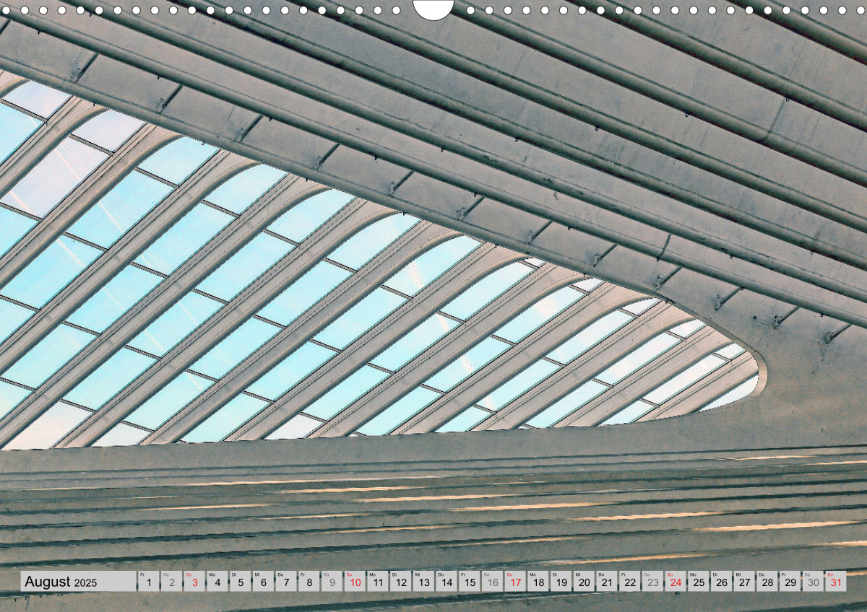The image size is (867, 612).
Task: Select Monday, day 25 cell
Action: pos(699,581)
